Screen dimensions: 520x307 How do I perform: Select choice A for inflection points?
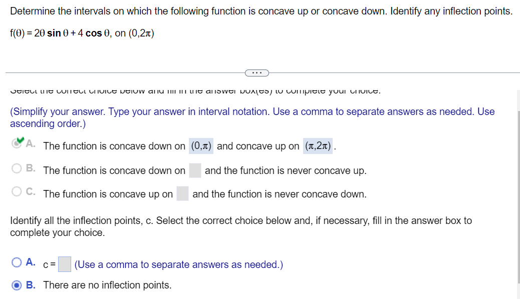(x=17, y=261)
